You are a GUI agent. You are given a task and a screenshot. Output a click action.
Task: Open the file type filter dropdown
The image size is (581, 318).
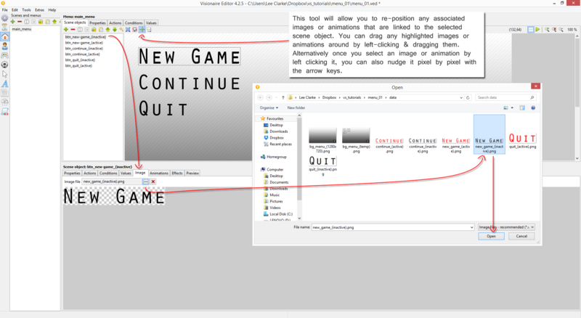pos(506,227)
